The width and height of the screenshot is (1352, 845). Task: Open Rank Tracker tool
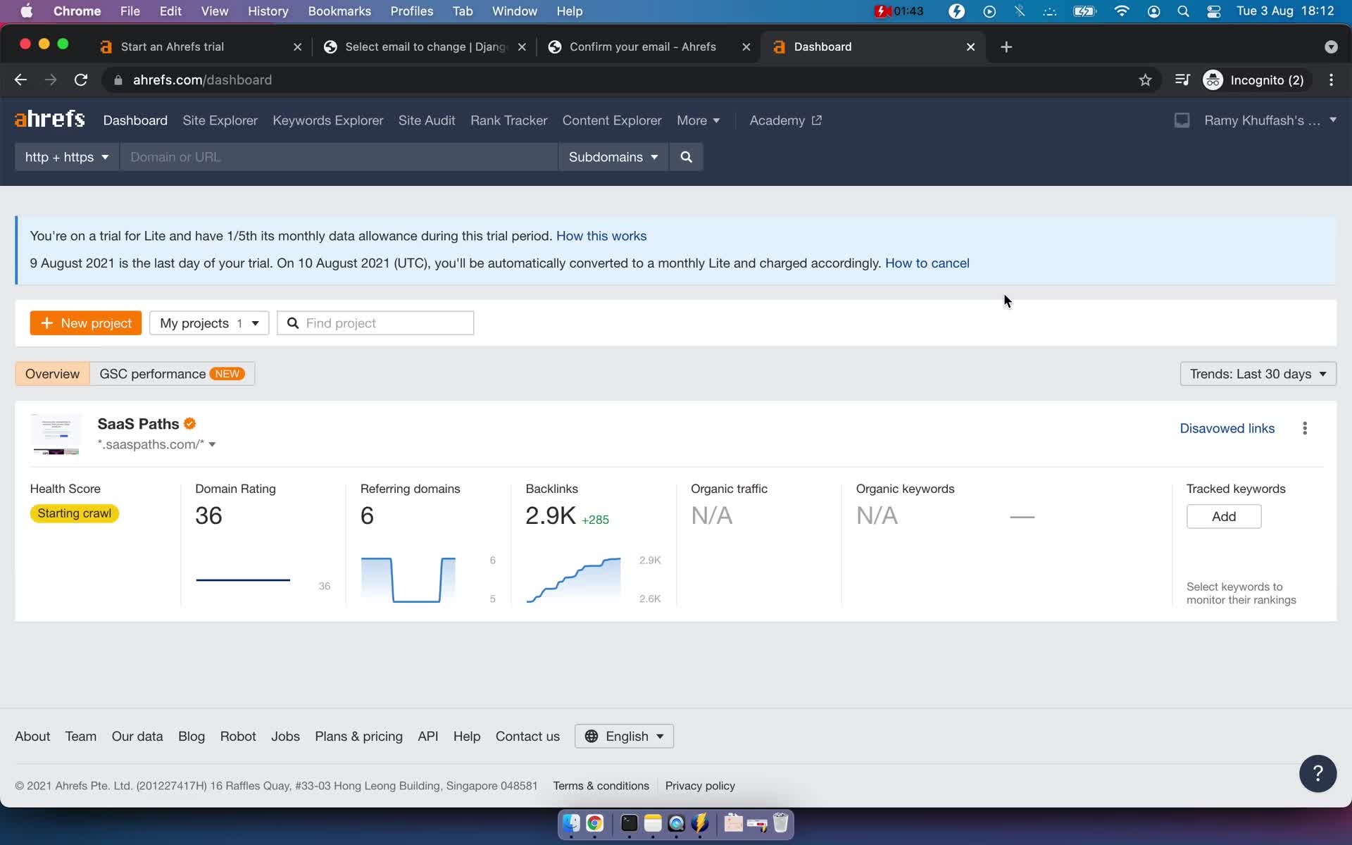[509, 120]
